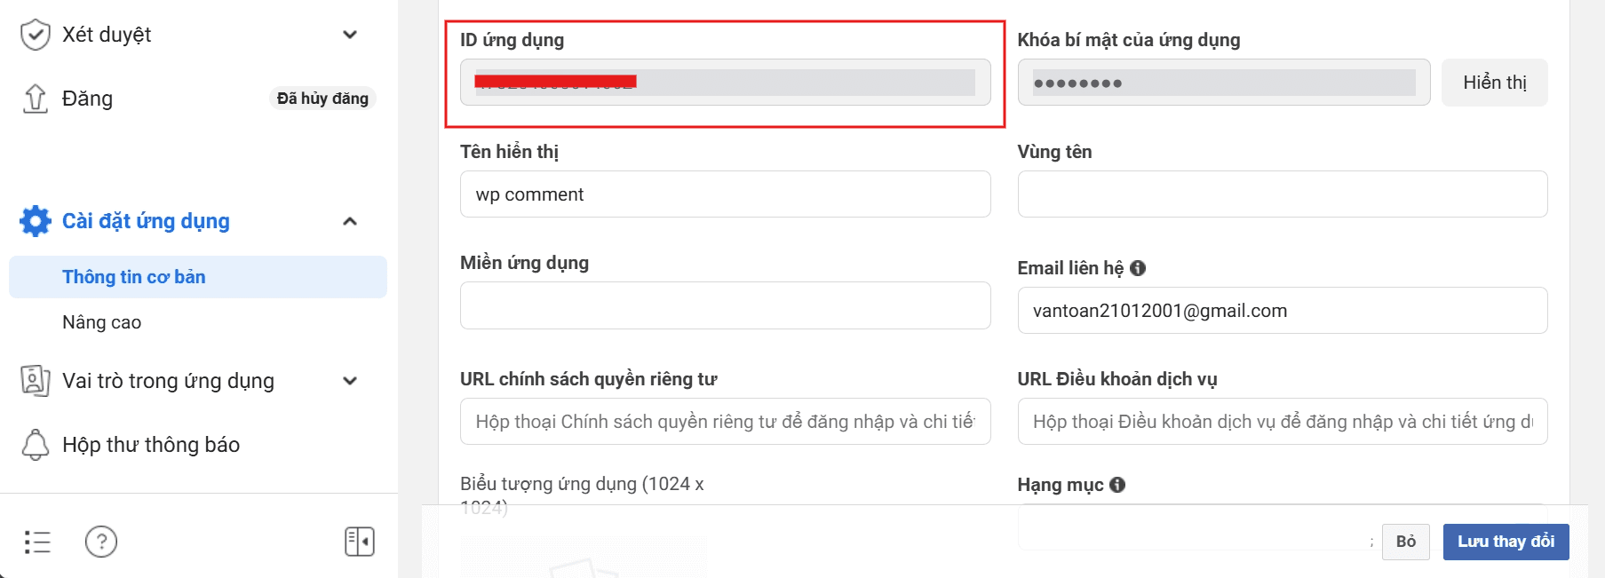Click the Đăng upload arrow icon
Screen dimensions: 1605x578
pyautogui.click(x=36, y=98)
